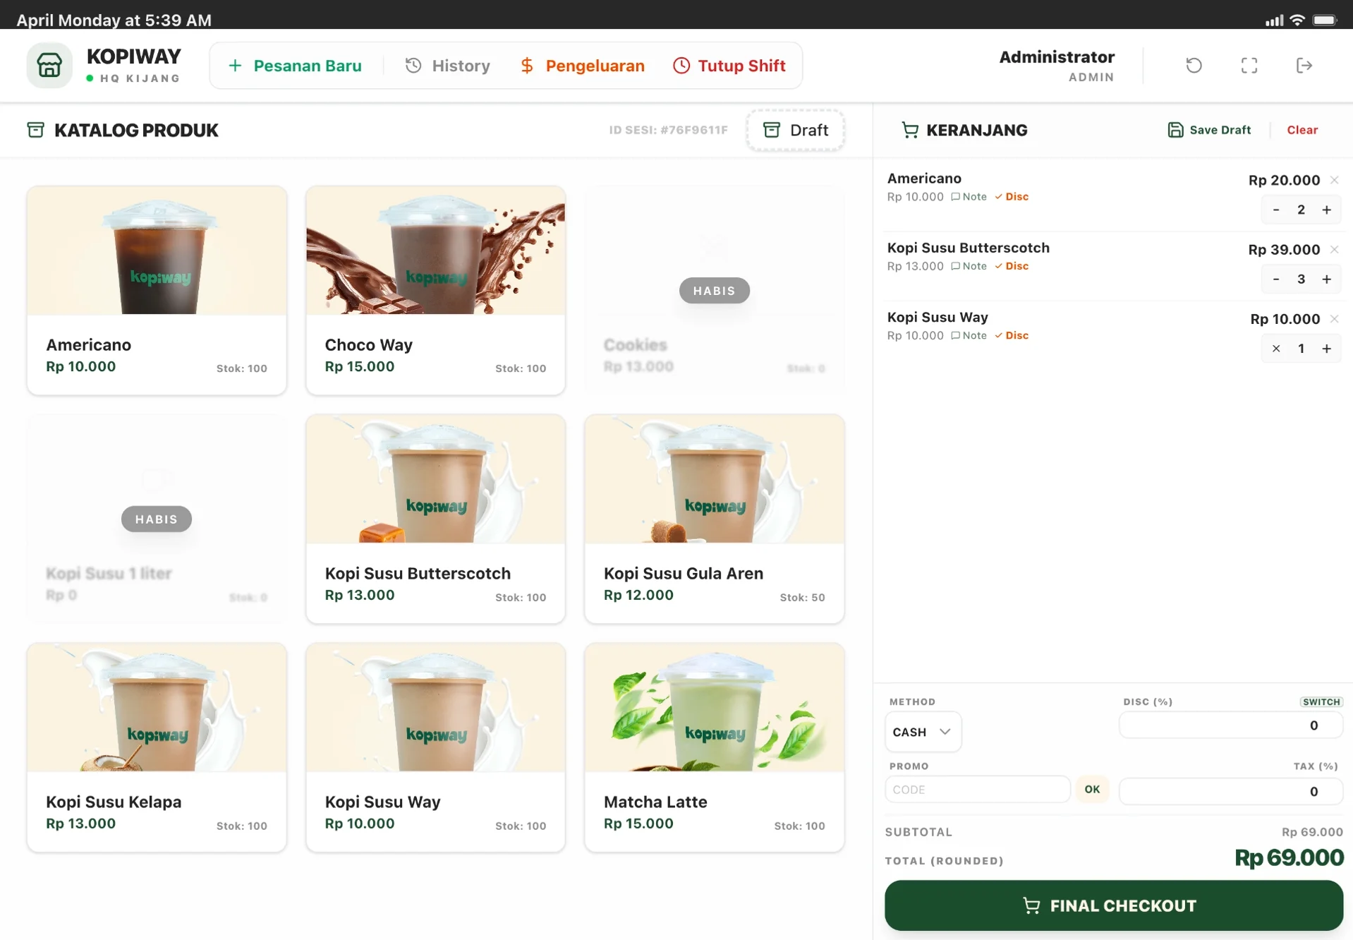Click the FINAL CHECKOUT button
The image size is (1353, 940).
[1113, 905]
